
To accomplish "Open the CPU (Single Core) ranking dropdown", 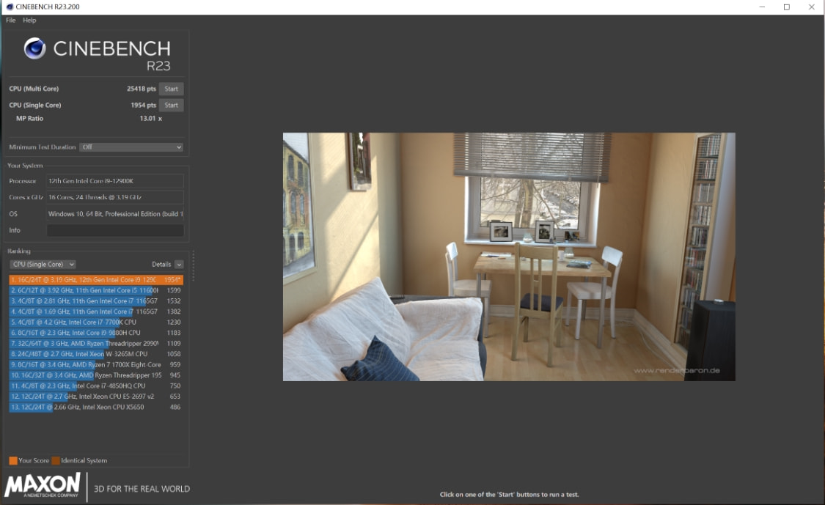I will pyautogui.click(x=43, y=264).
